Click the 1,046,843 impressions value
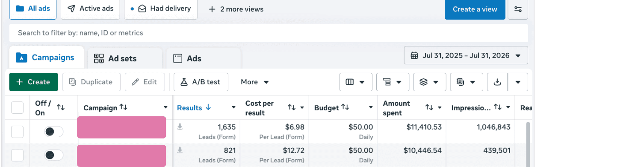 coord(493,127)
